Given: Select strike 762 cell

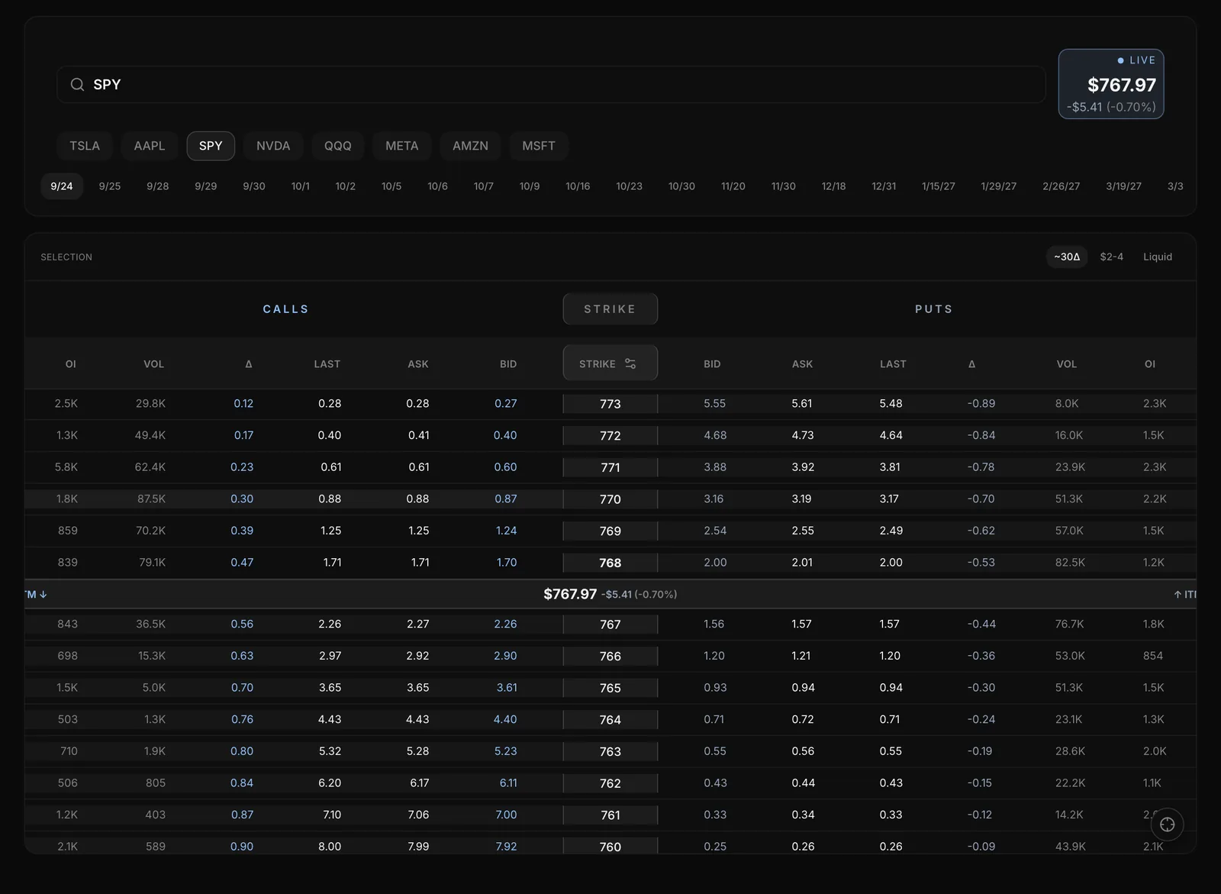Looking at the screenshot, I should click(610, 783).
